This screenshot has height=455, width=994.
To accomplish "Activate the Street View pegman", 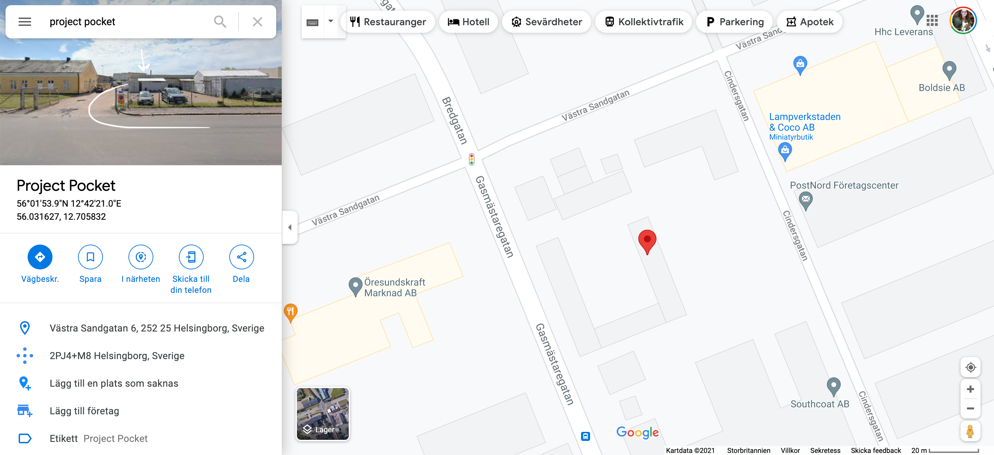I will 970,431.
